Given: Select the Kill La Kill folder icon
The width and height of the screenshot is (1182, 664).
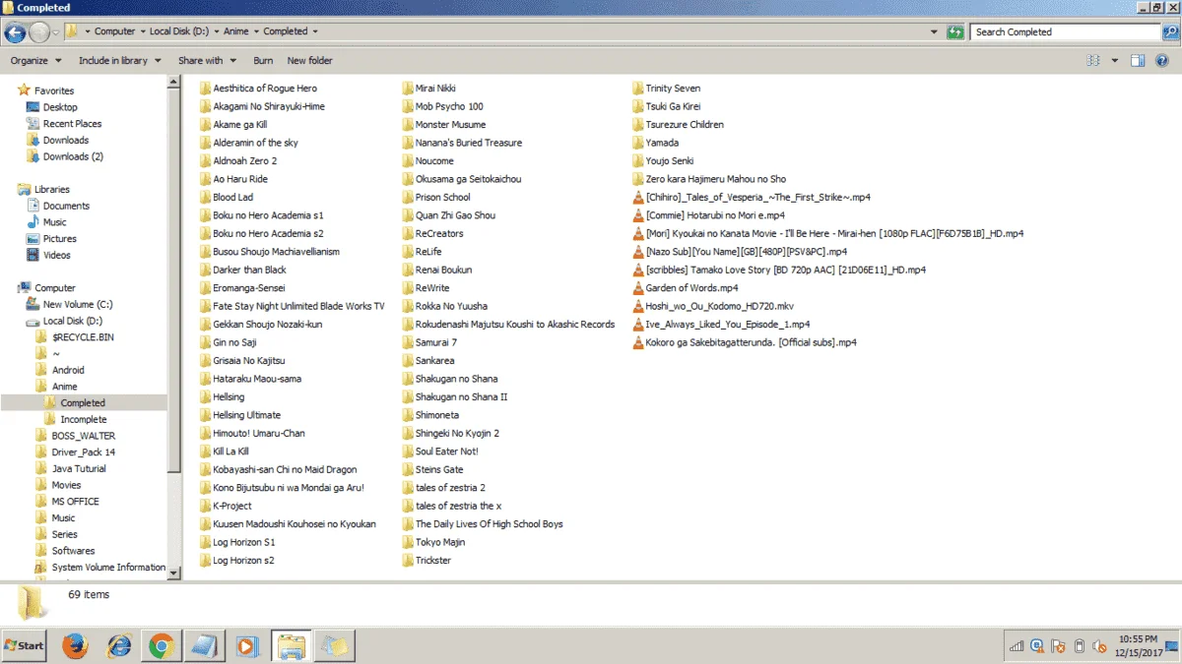Looking at the screenshot, I should point(205,452).
